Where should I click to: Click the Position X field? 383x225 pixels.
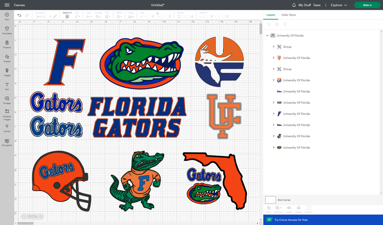tap(207, 16)
